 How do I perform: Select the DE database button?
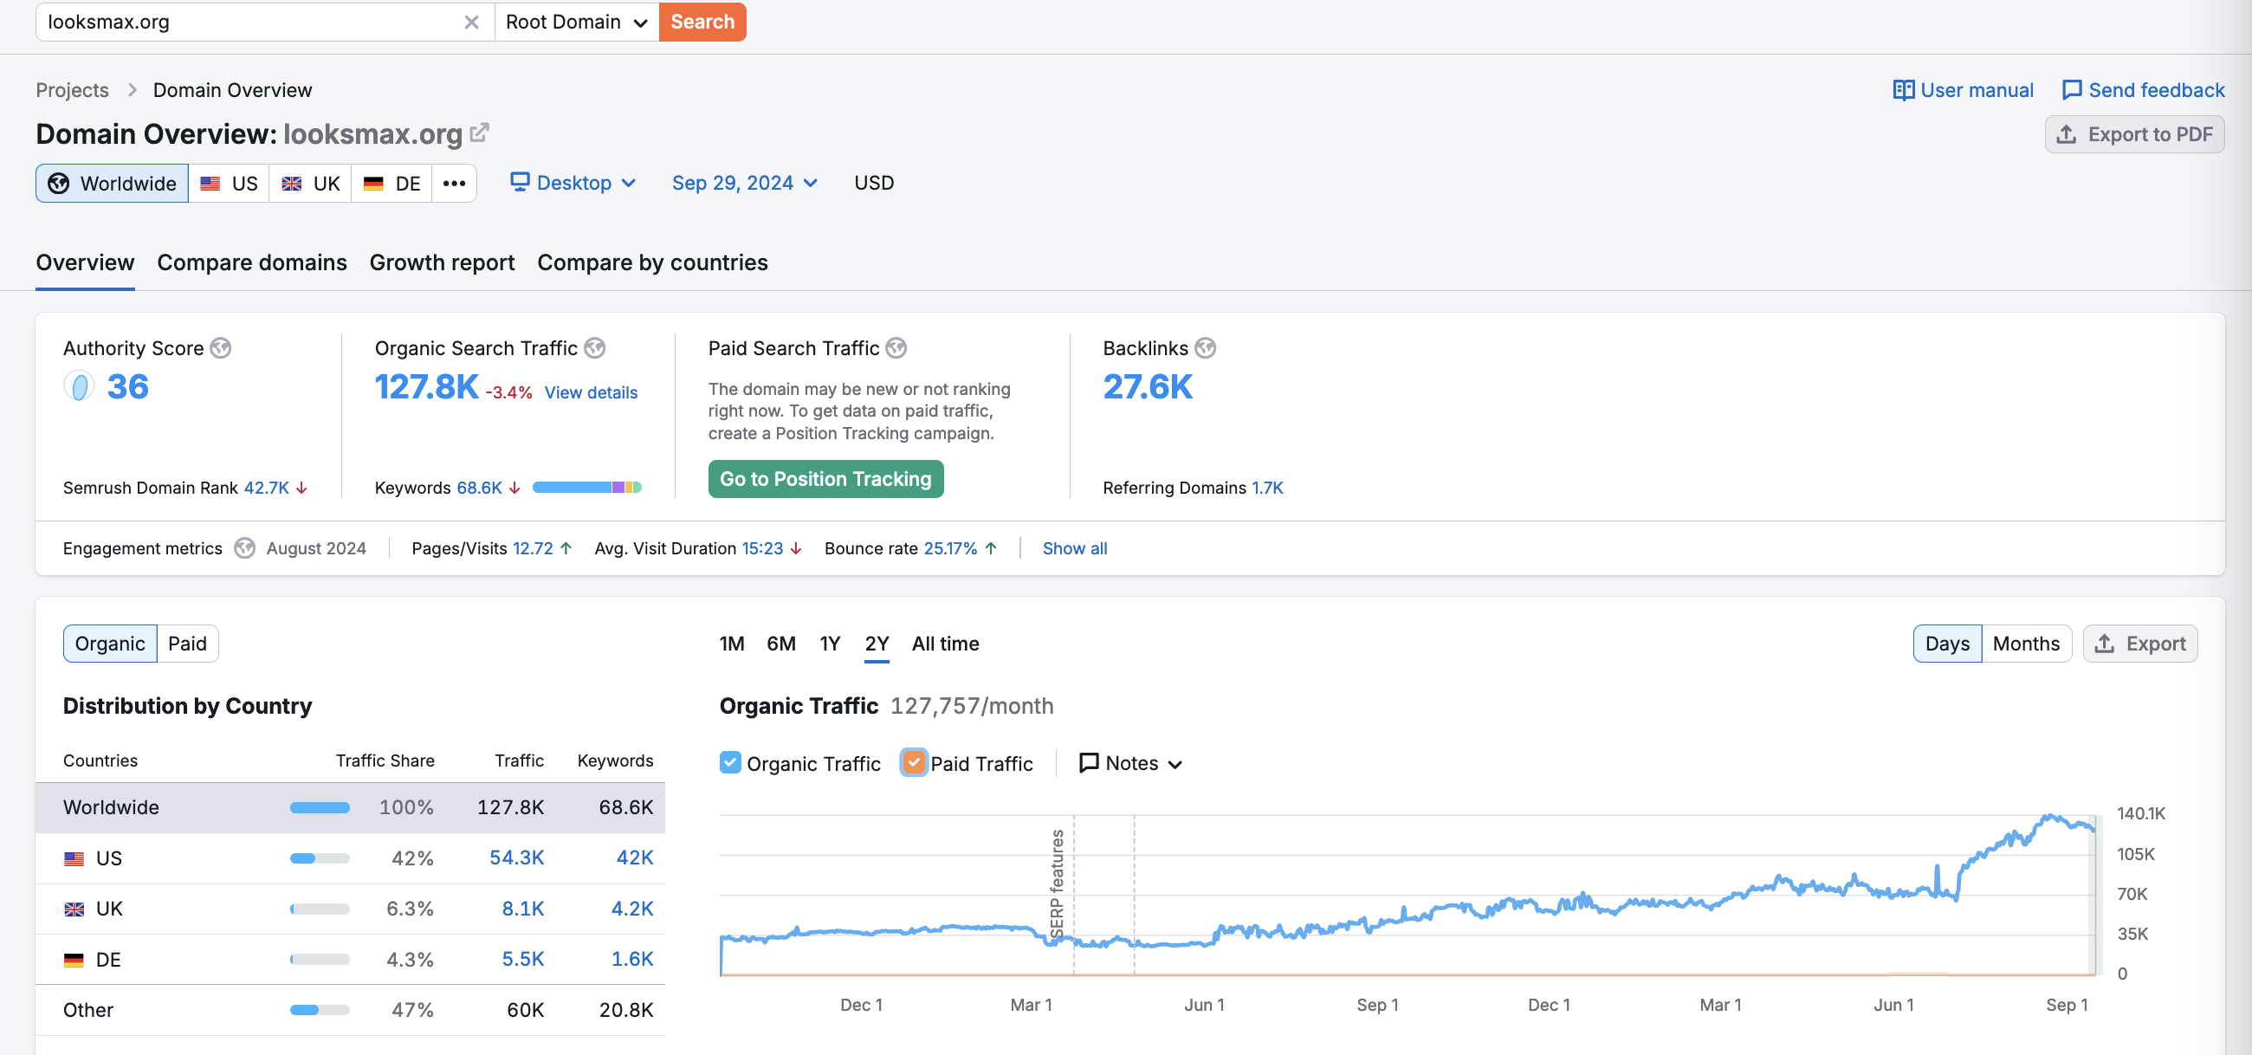click(392, 183)
